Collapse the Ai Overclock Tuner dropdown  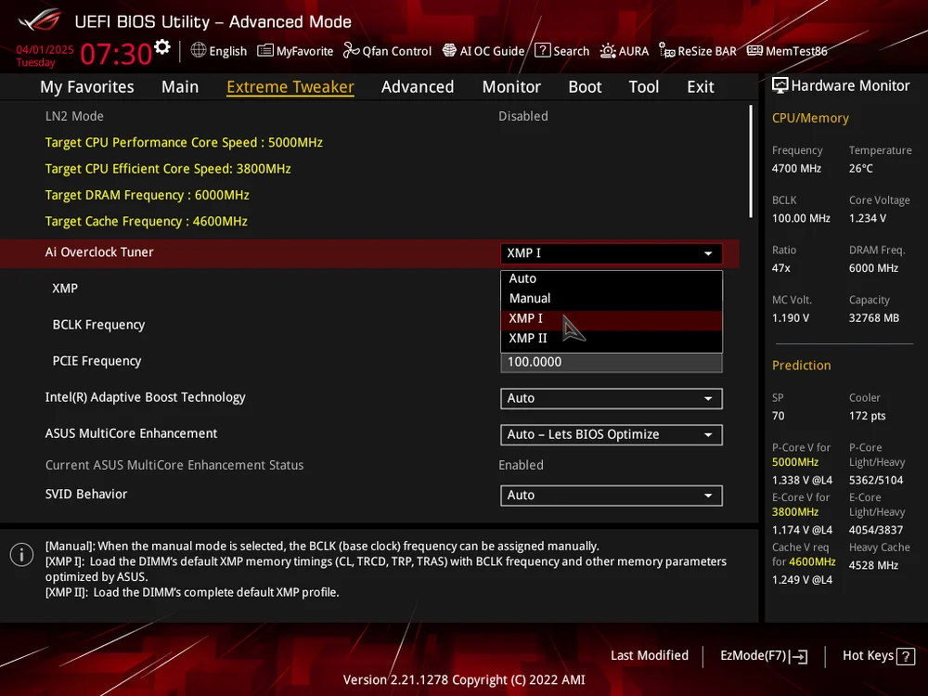707,252
